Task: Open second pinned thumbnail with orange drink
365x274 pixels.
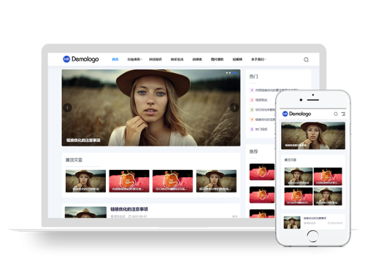Action: click(129, 181)
